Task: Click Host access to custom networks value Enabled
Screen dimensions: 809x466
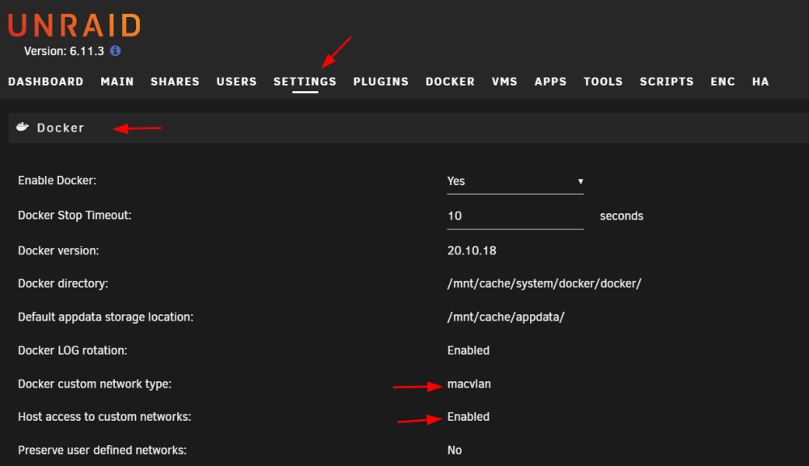Action: click(x=468, y=417)
